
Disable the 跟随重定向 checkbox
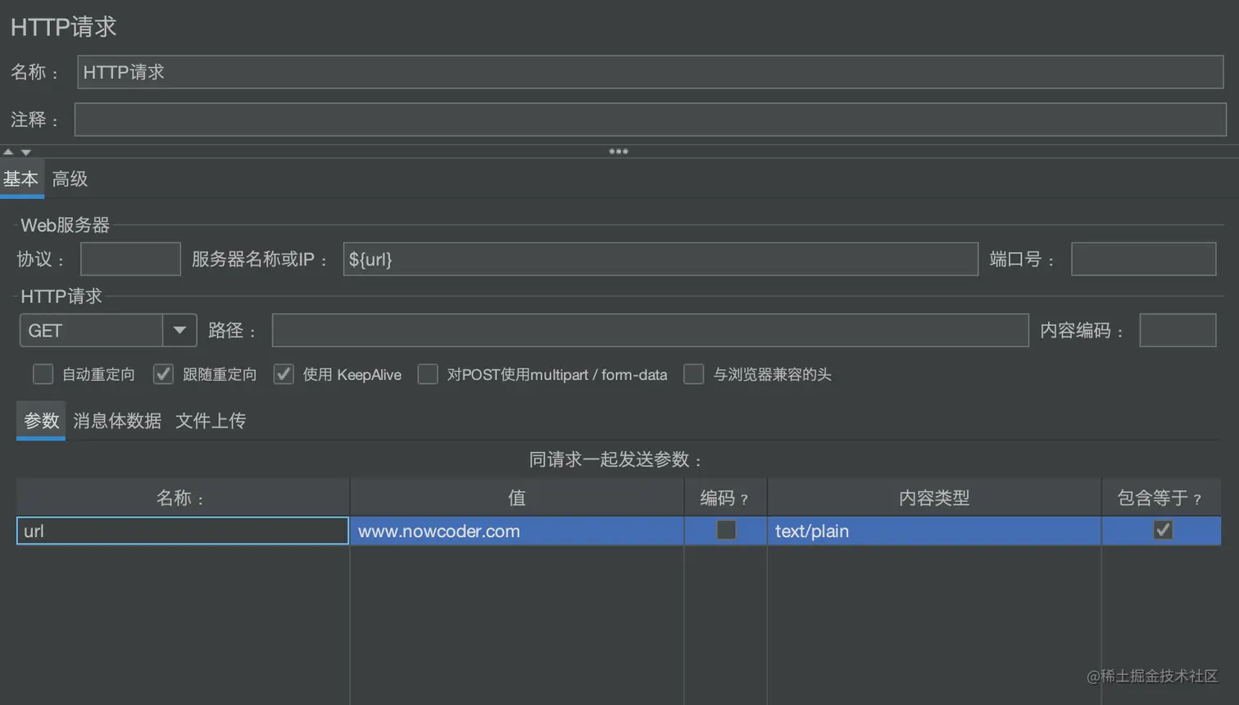[162, 373]
